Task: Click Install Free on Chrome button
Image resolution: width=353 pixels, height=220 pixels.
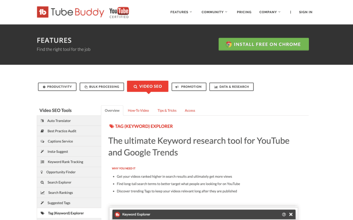Action: (264, 44)
